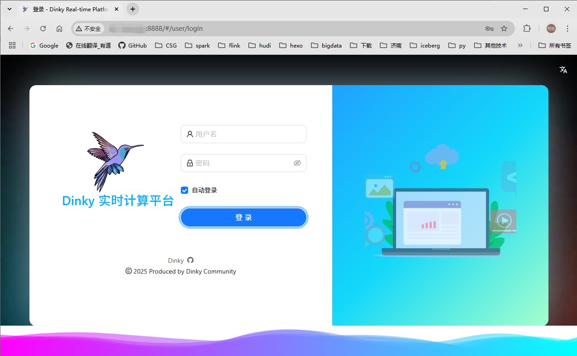Bookmark this page with star icon
Viewport: 577px width, 356px height.
(504, 29)
